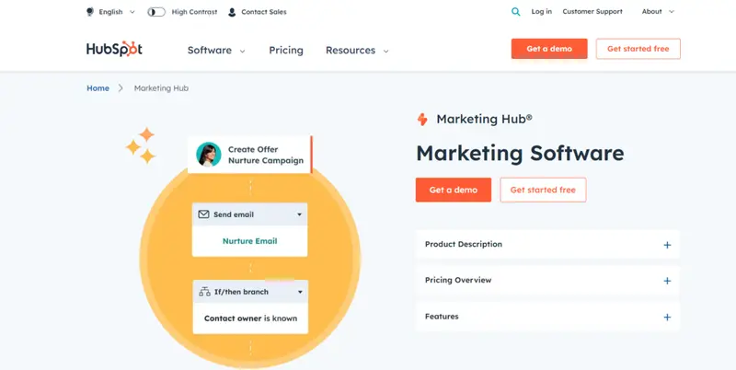Open the Resources menu
The height and width of the screenshot is (370, 736).
pos(357,50)
